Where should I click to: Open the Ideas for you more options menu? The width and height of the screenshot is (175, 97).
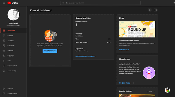pyautogui.click(x=133, y=83)
